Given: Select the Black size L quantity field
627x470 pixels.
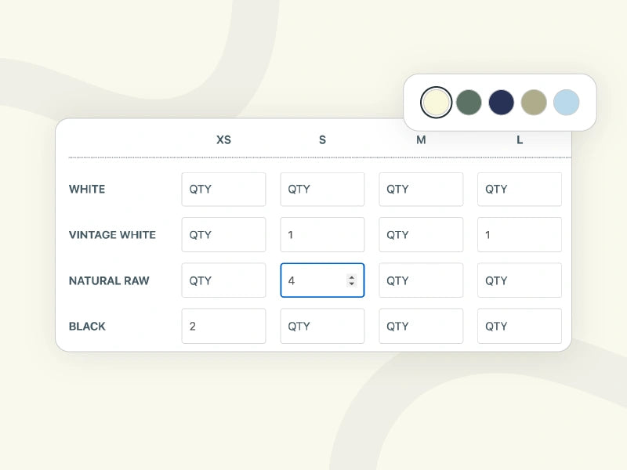Looking at the screenshot, I should (x=520, y=326).
